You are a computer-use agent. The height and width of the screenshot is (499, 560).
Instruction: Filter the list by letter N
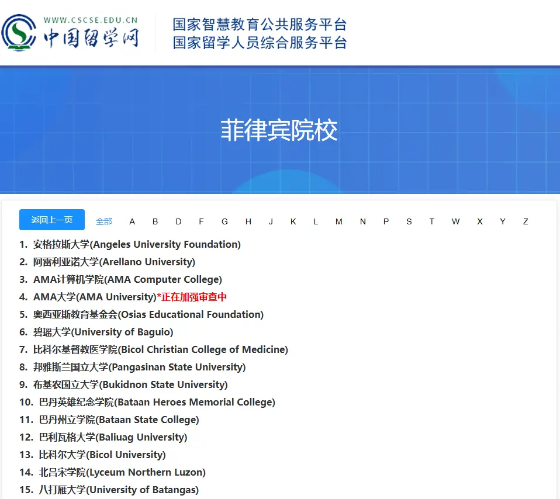click(363, 221)
